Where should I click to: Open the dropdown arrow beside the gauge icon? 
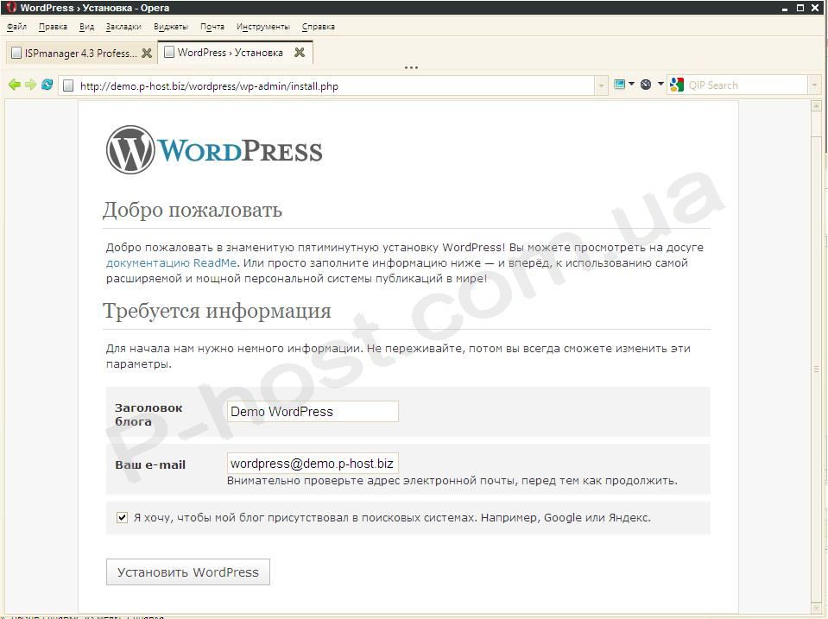[661, 84]
